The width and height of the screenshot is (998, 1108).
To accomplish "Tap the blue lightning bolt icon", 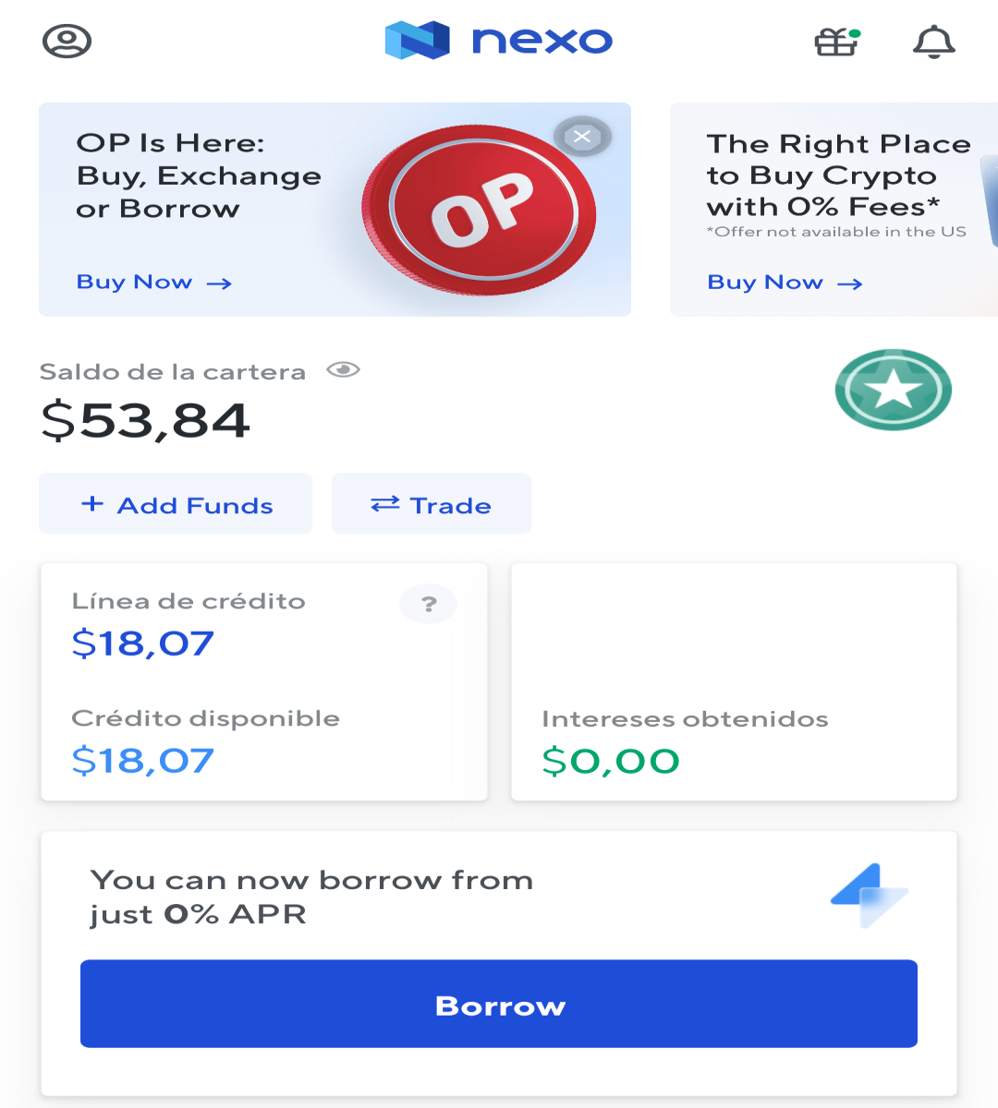I will [x=870, y=895].
